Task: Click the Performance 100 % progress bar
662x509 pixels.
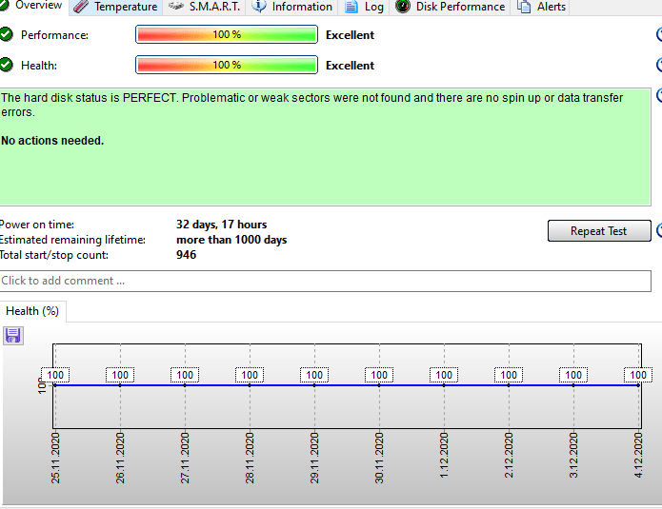Action: click(x=227, y=34)
